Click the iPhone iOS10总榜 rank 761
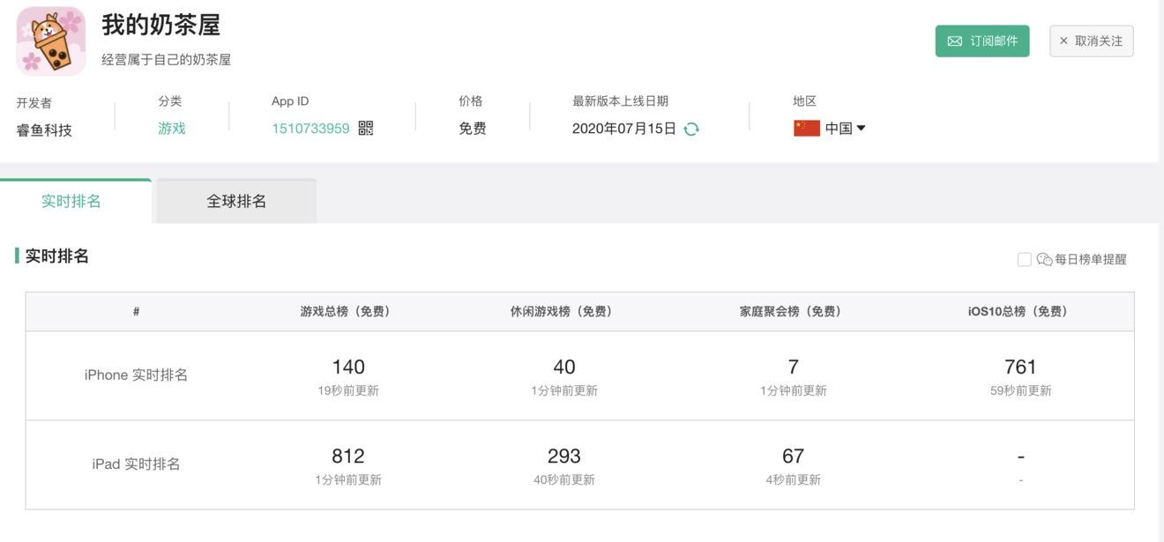 tap(1020, 367)
